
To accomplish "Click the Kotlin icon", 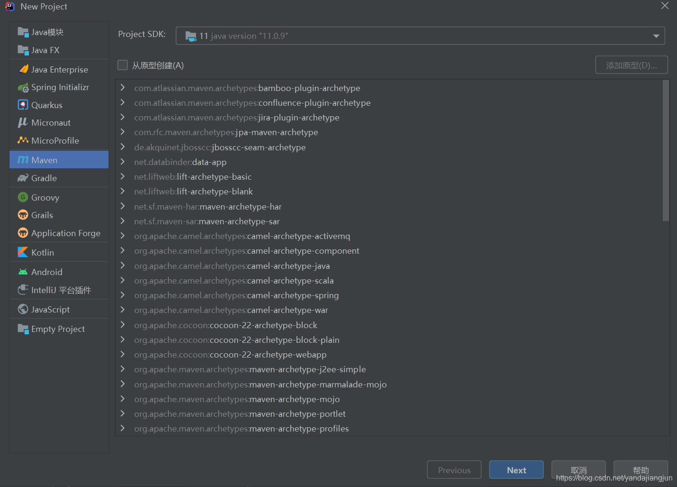I will [x=23, y=252].
